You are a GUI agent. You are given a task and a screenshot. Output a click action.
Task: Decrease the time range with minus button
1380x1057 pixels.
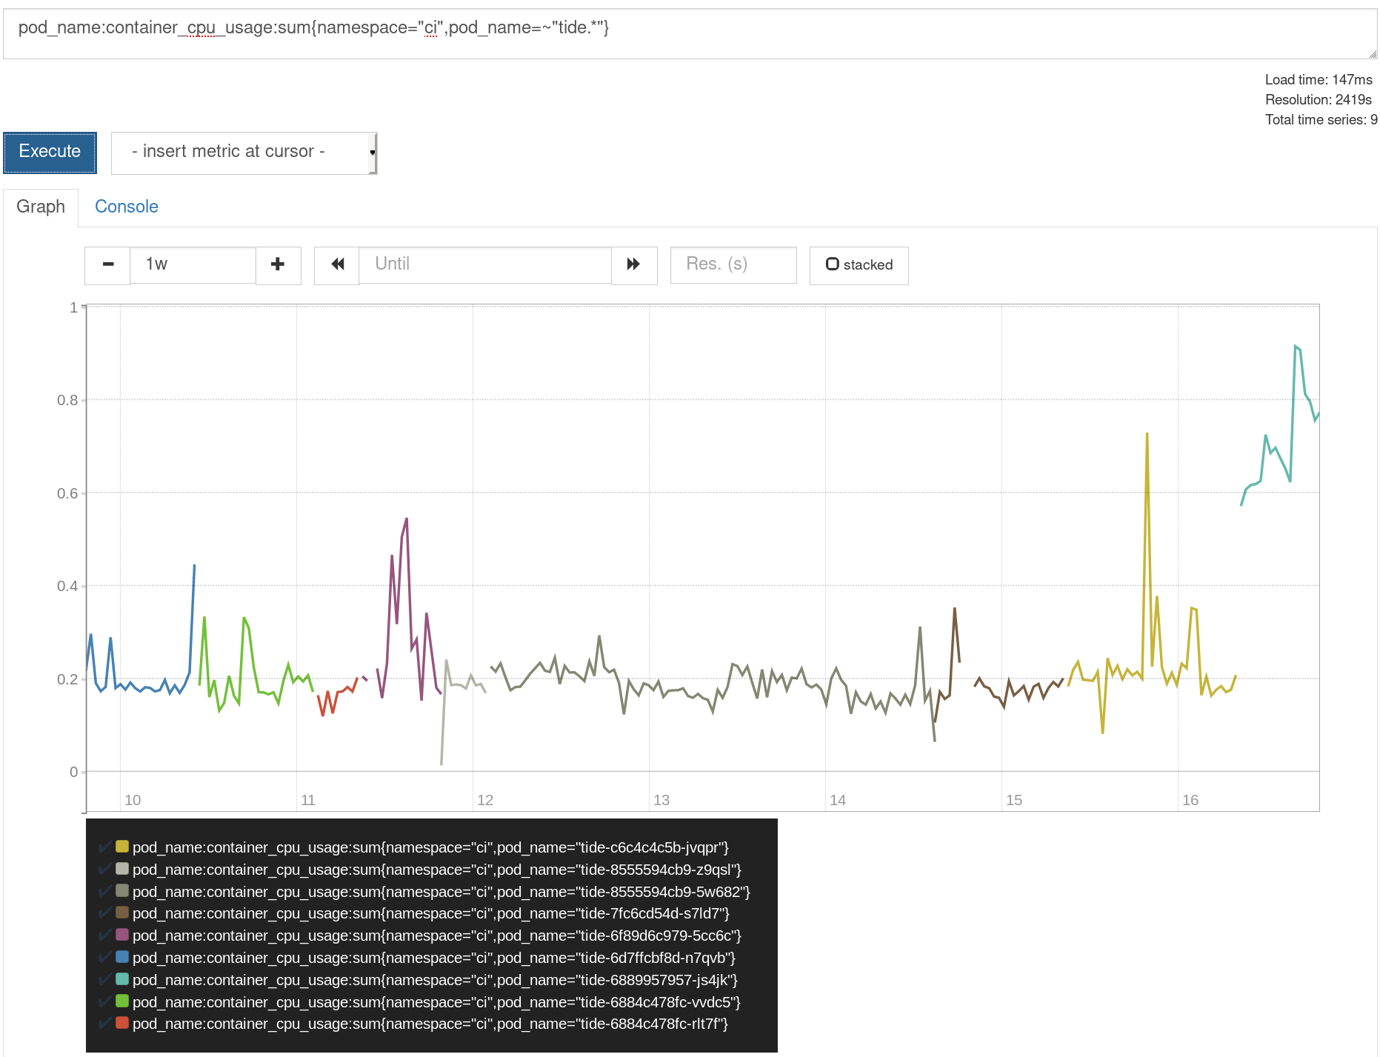108,265
